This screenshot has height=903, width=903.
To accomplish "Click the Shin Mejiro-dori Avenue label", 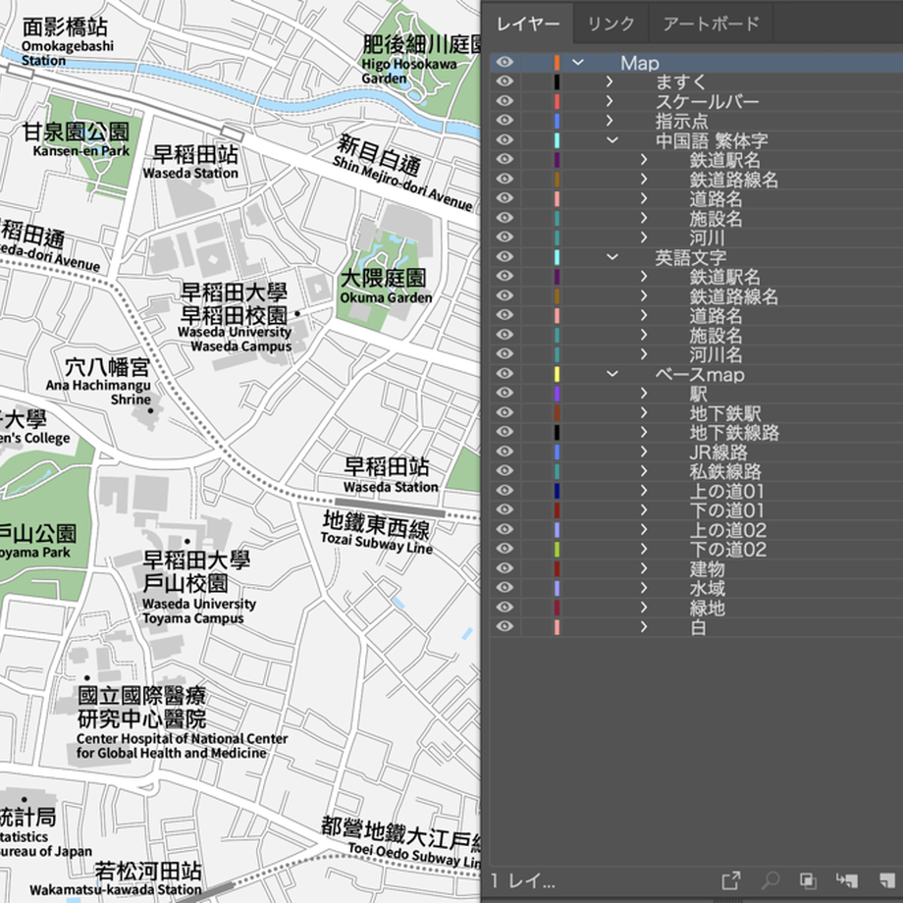I will [x=402, y=183].
